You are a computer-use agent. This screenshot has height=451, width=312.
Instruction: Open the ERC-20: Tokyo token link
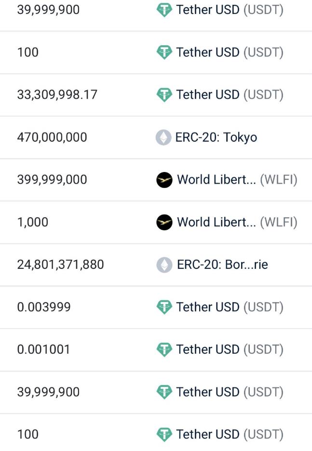[x=216, y=137]
